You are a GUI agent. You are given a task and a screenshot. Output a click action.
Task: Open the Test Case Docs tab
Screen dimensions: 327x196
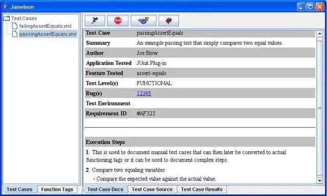point(105,189)
